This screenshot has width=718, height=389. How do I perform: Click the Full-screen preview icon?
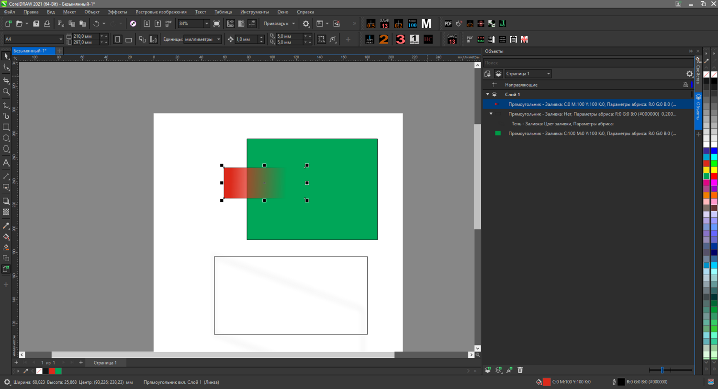click(216, 23)
